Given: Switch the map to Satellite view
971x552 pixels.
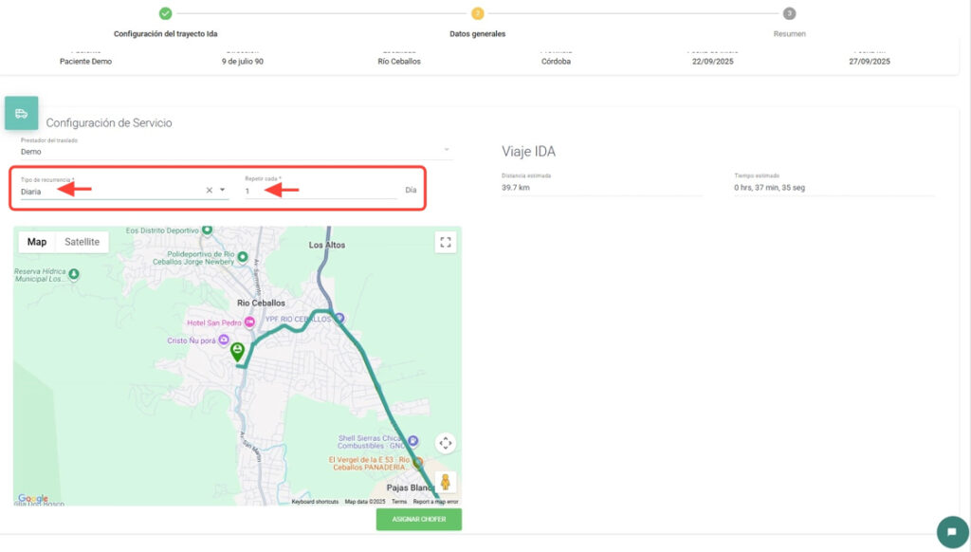Looking at the screenshot, I should (82, 242).
